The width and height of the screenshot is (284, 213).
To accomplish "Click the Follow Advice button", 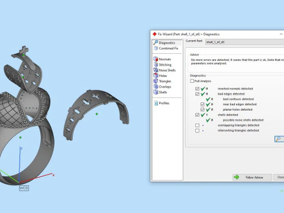I will 252,177.
